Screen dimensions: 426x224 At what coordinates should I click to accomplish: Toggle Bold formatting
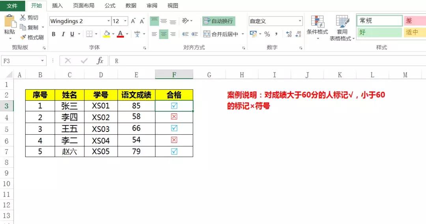click(54, 34)
